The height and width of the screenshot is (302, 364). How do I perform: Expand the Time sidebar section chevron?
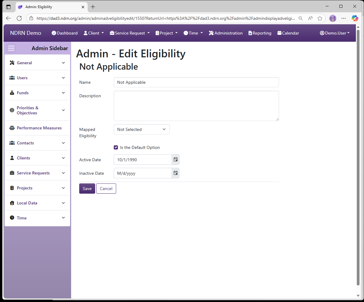point(63,218)
